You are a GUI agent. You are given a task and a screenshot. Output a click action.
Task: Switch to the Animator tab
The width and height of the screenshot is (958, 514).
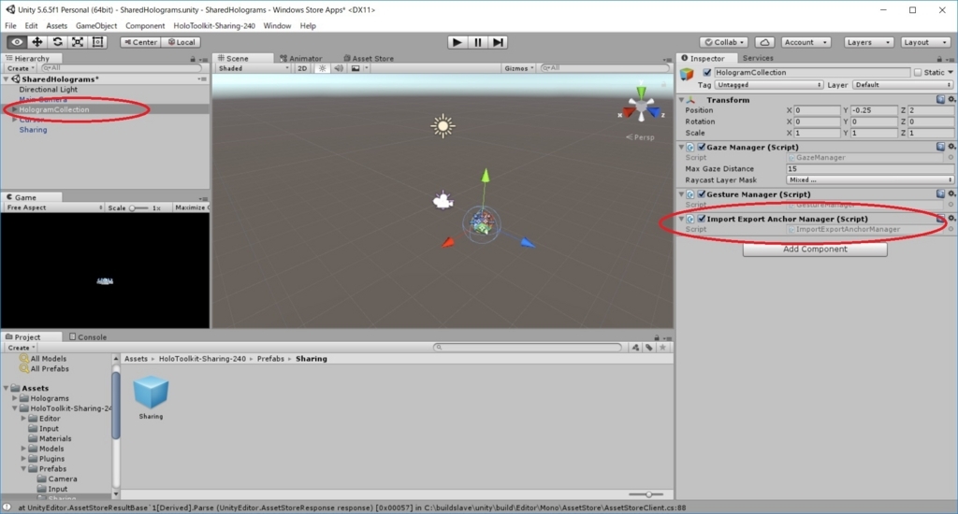coord(300,59)
